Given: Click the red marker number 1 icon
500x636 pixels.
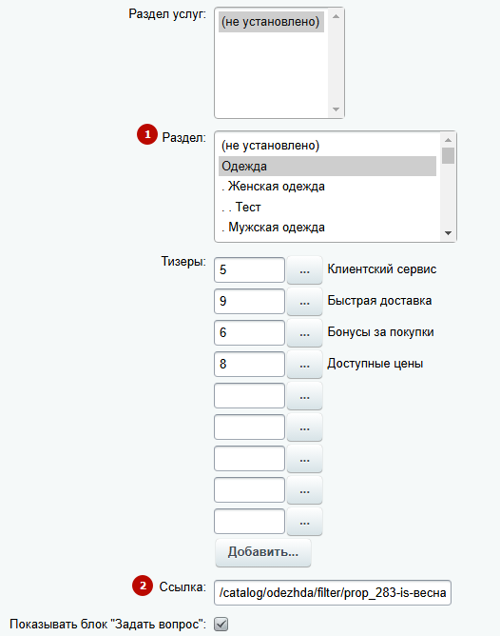Looking at the screenshot, I should [147, 134].
